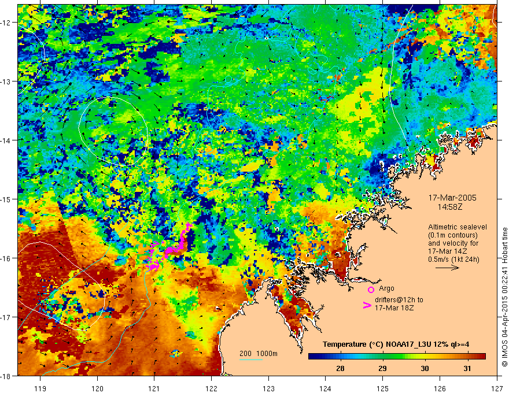Click the temperature color bar at 28

[x=340, y=357]
